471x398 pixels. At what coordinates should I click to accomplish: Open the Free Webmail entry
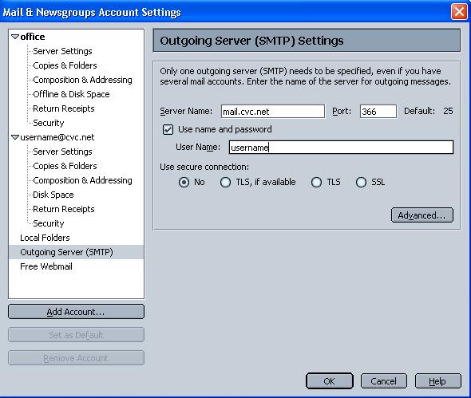(46, 266)
